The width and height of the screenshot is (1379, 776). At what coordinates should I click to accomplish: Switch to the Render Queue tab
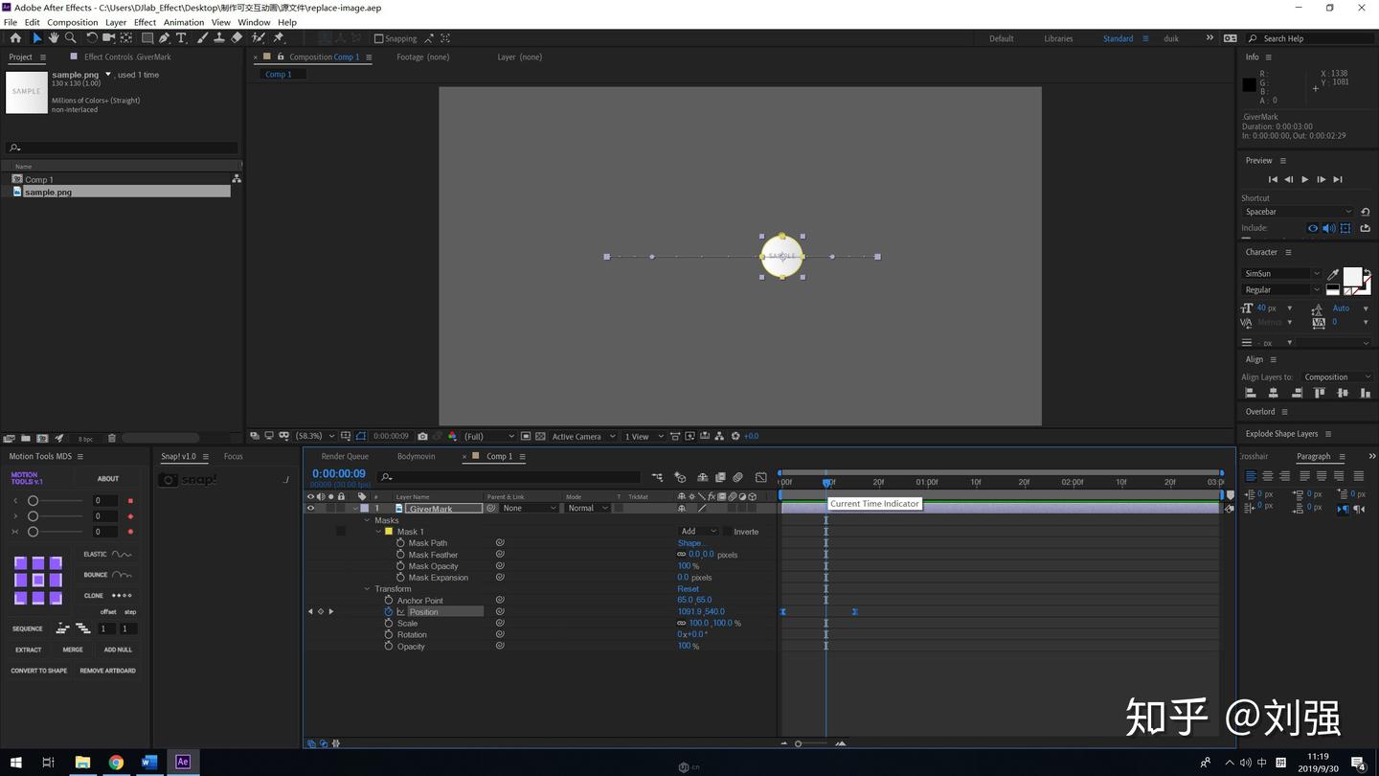pos(345,456)
